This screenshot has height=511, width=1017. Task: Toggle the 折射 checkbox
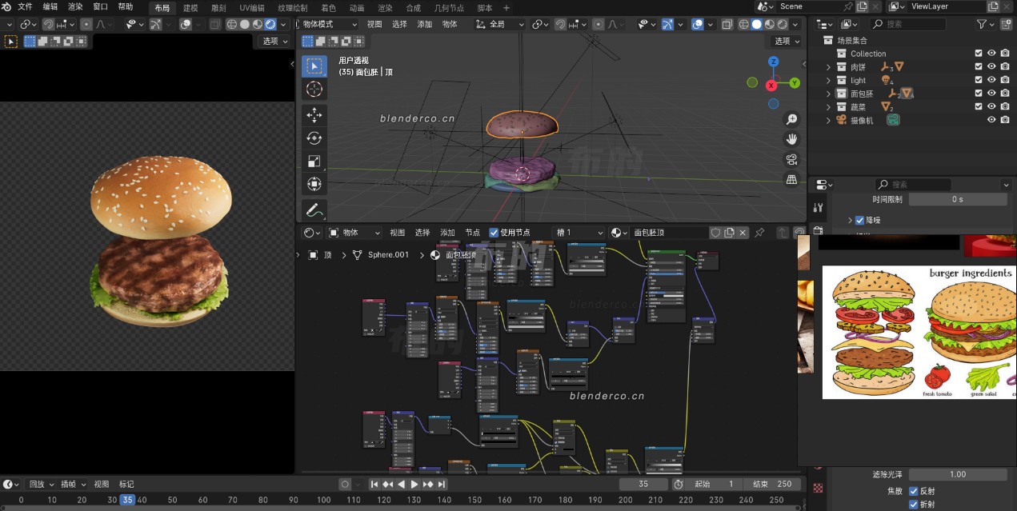(914, 505)
